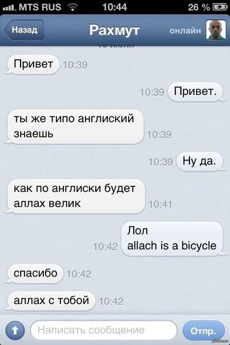The height and width of the screenshot is (345, 230).
Task: Focus the Написать сообщение input field
Action: pyautogui.click(x=104, y=330)
